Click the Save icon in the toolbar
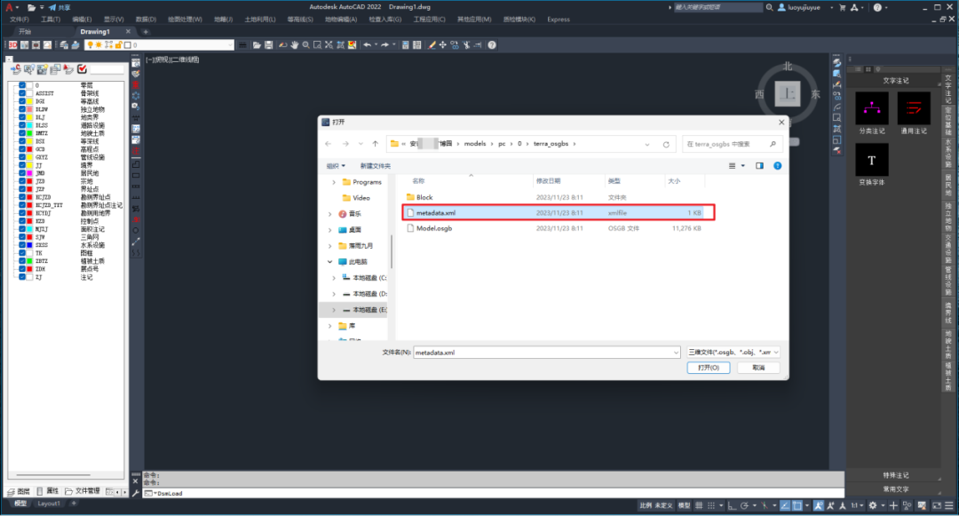959x516 pixels. [268, 45]
